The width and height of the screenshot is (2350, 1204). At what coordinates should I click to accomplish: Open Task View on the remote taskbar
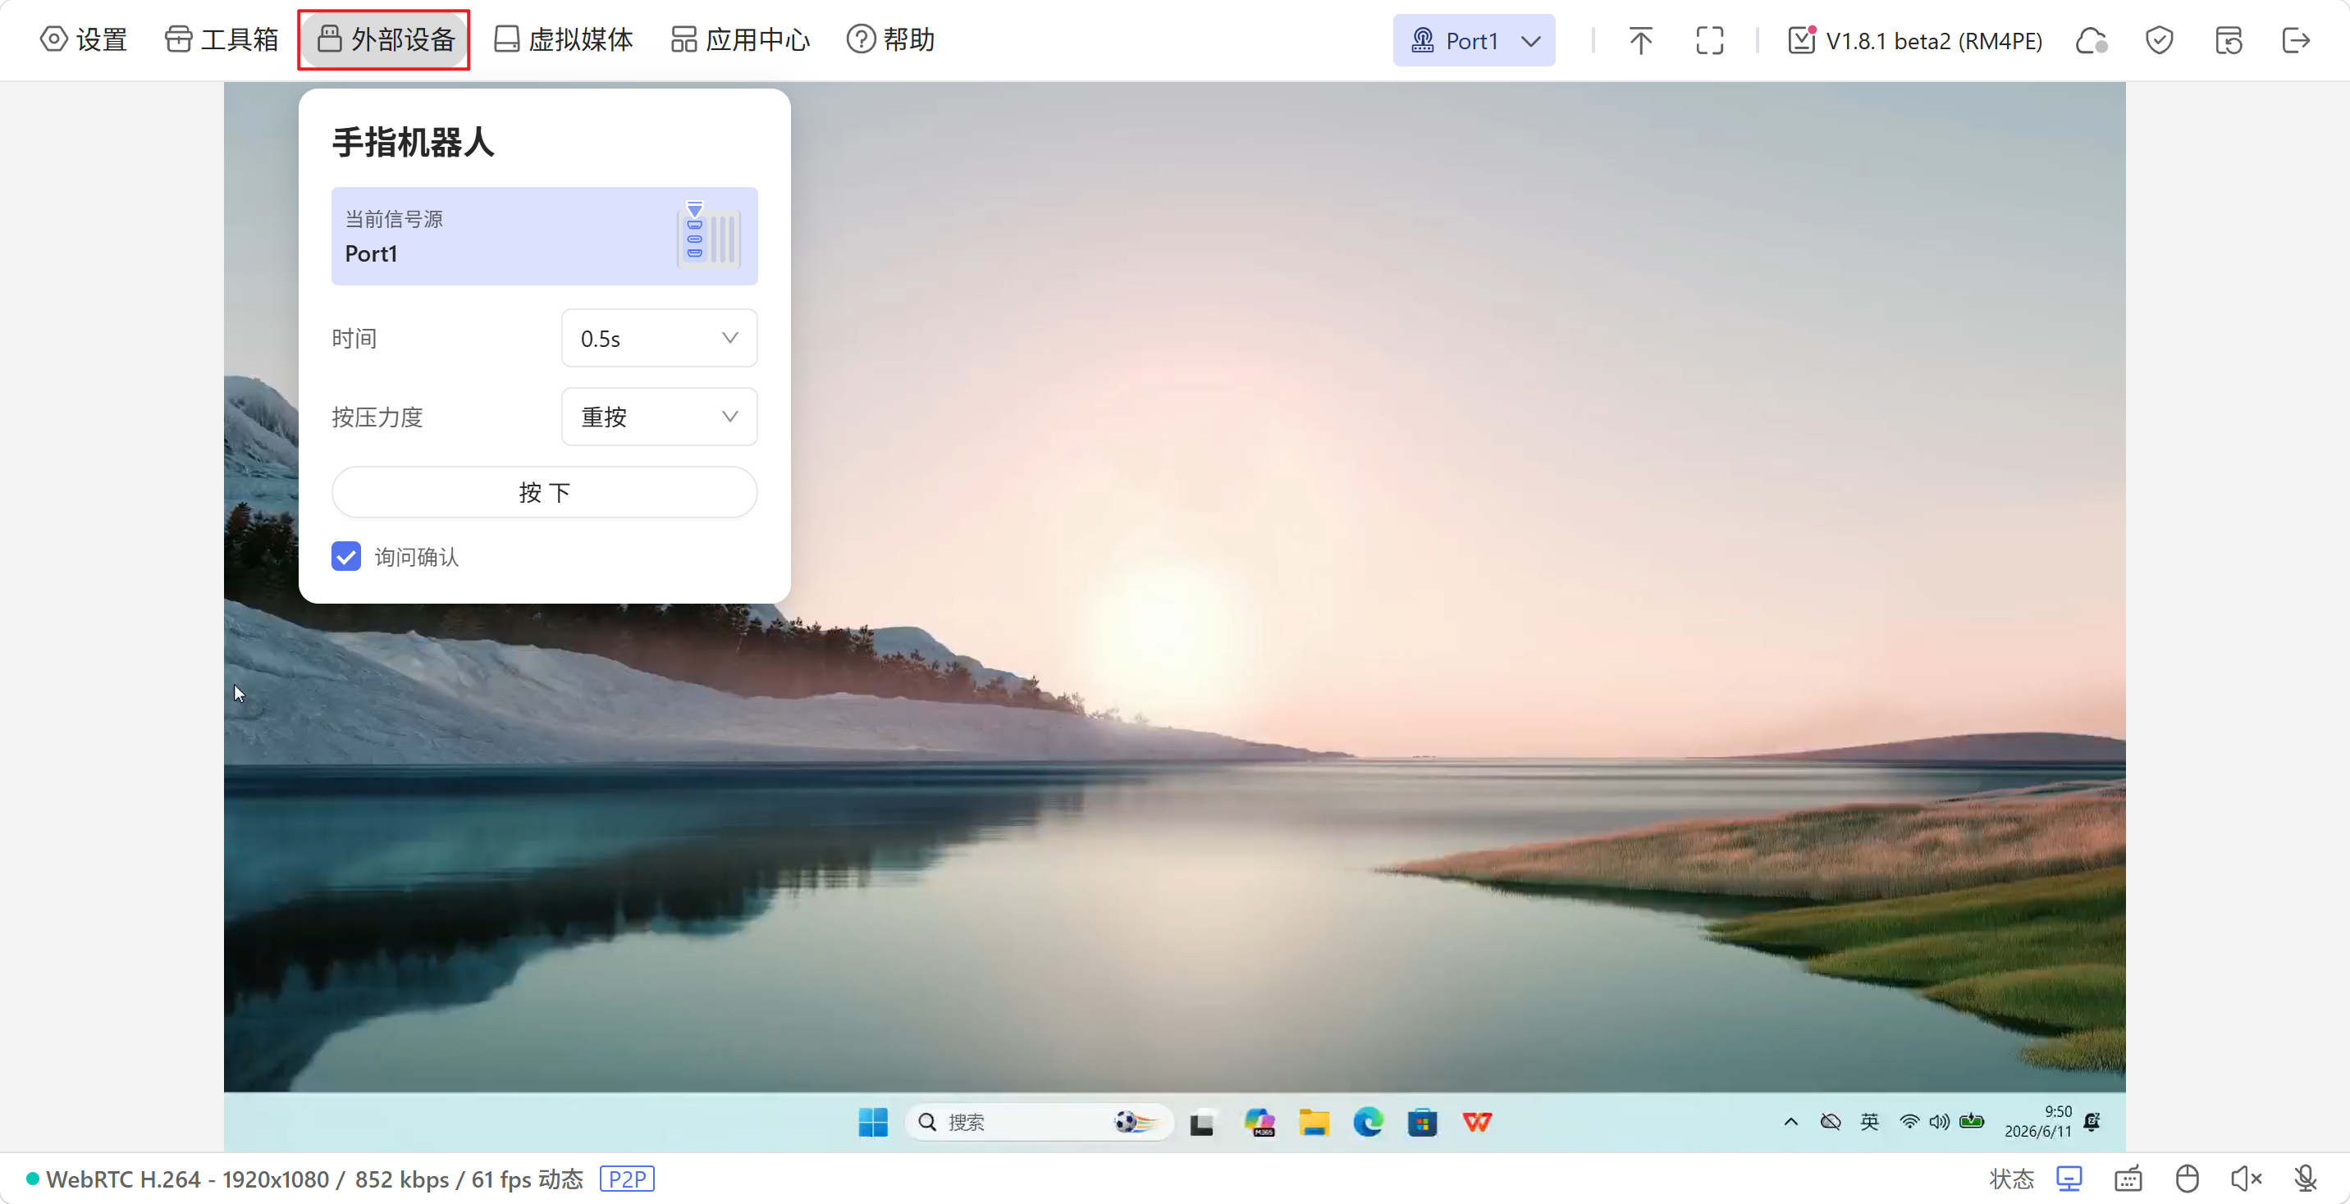(x=1201, y=1123)
